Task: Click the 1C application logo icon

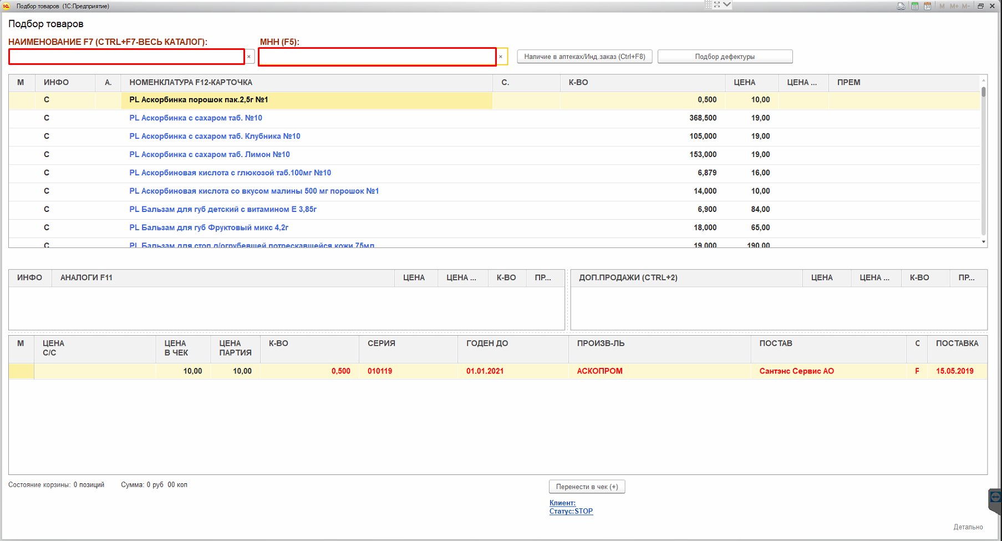Action: click(7, 6)
